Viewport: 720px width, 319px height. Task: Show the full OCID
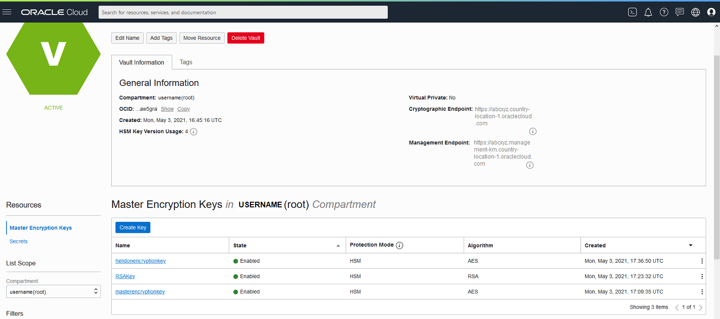(x=167, y=109)
